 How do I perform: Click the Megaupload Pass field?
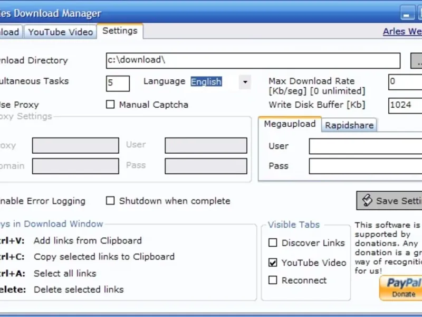[366, 166]
